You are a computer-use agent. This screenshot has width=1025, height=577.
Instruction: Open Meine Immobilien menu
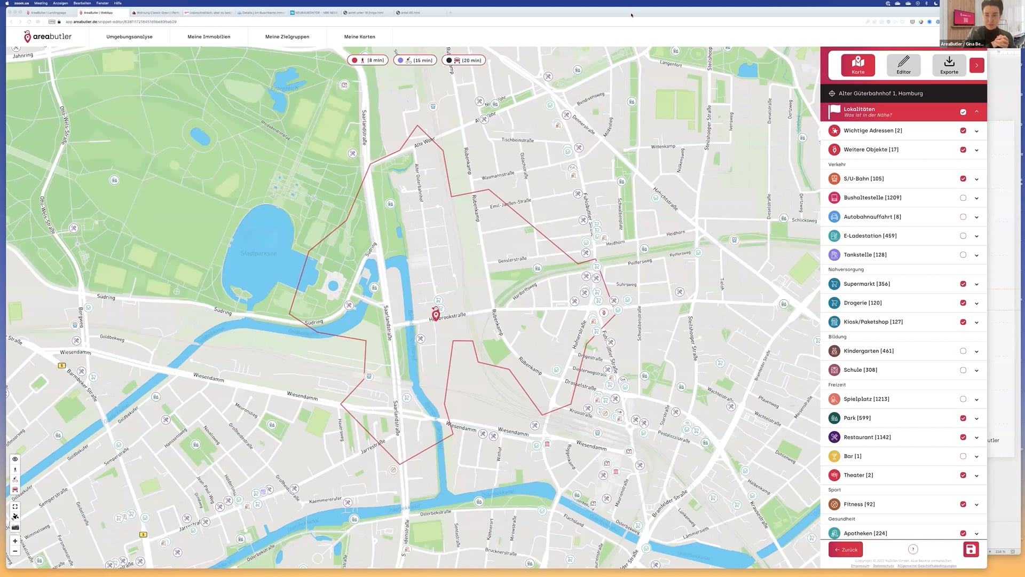pyautogui.click(x=209, y=37)
